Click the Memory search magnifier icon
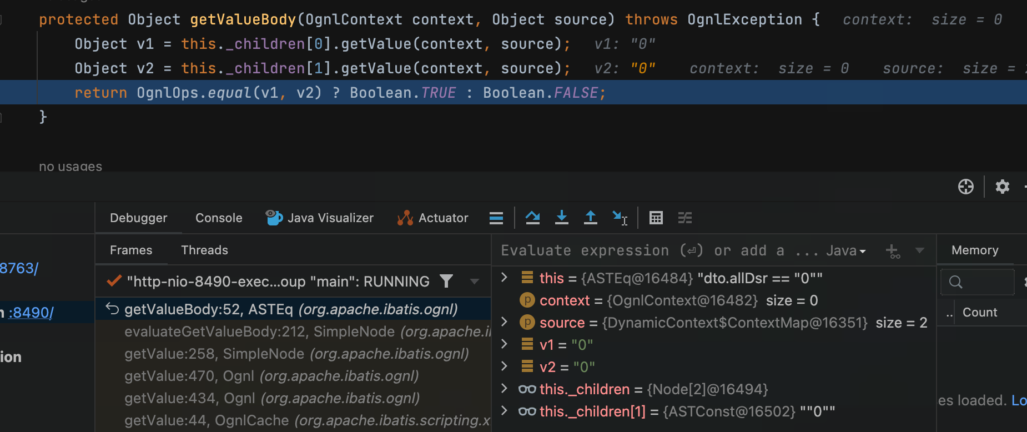The height and width of the screenshot is (432, 1027). click(x=955, y=282)
